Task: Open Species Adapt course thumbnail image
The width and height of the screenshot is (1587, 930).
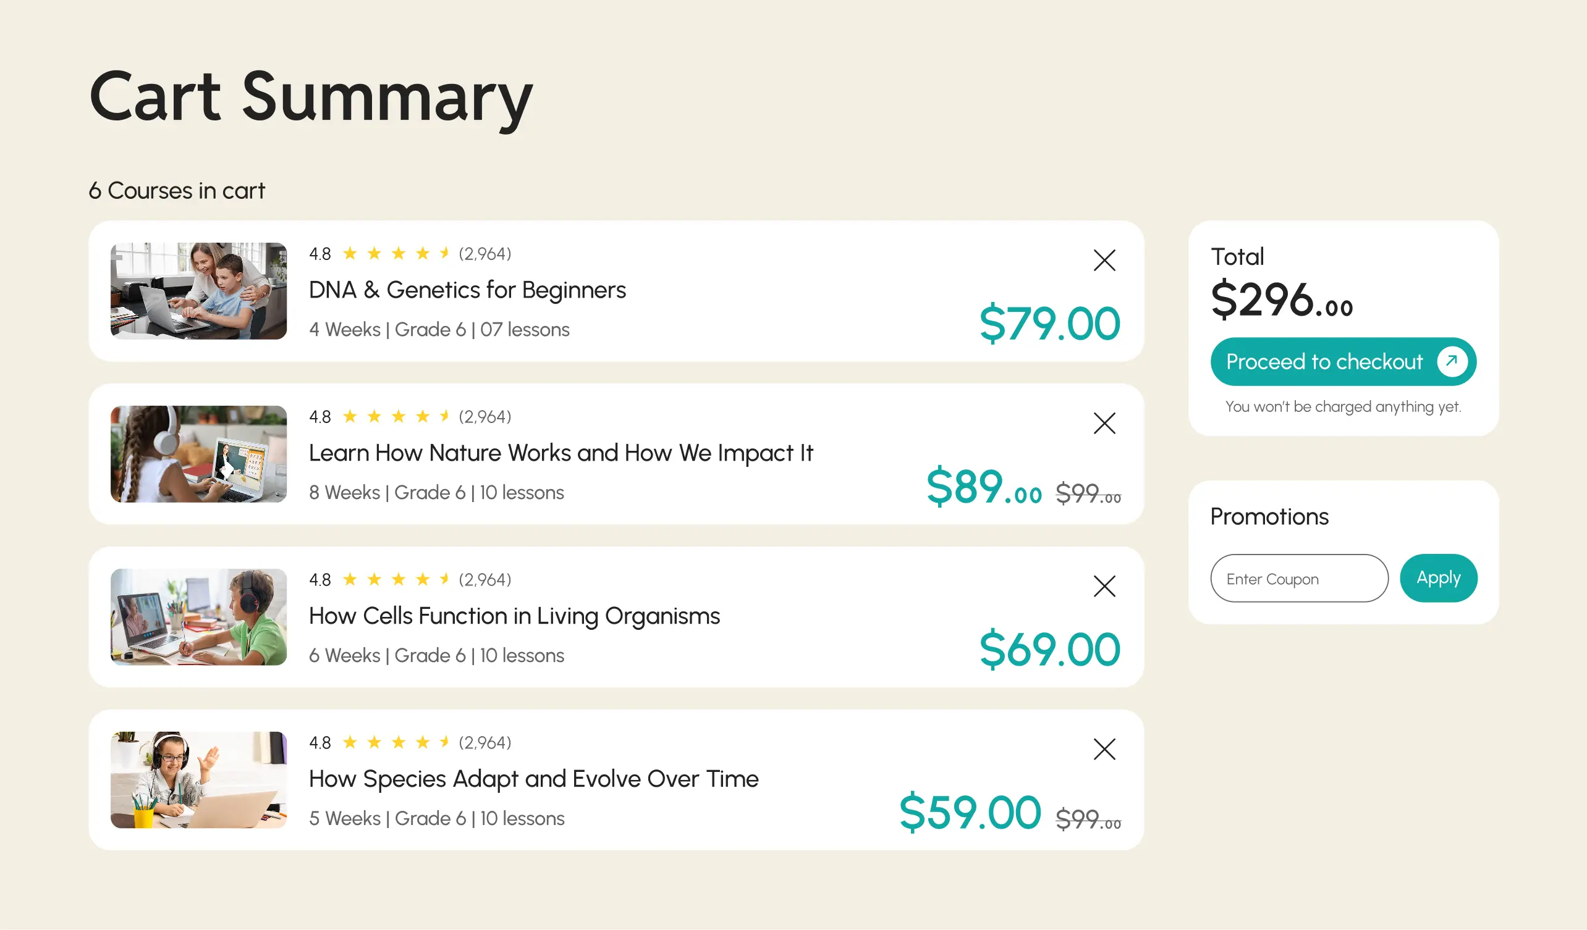Action: [x=198, y=779]
